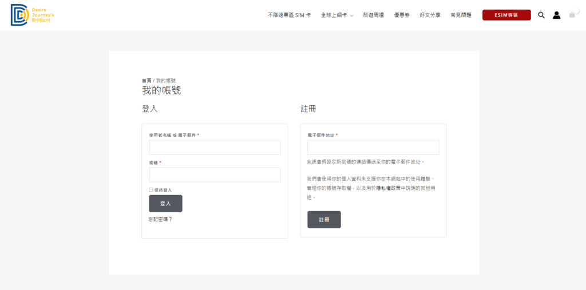This screenshot has height=290, width=586.
Task: Click the red ESIM專區 button
Action: [506, 15]
